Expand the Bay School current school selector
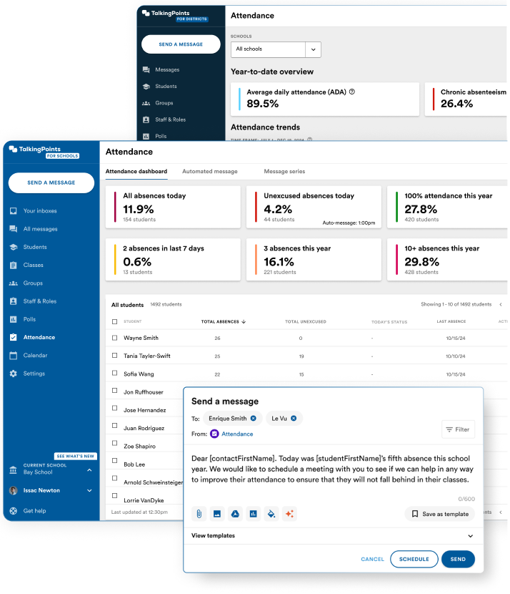Screen dimensions: 510x594 point(89,470)
